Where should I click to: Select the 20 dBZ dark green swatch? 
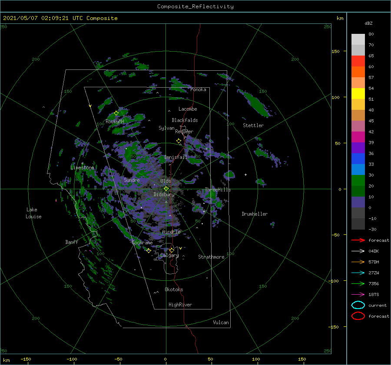[358, 191]
